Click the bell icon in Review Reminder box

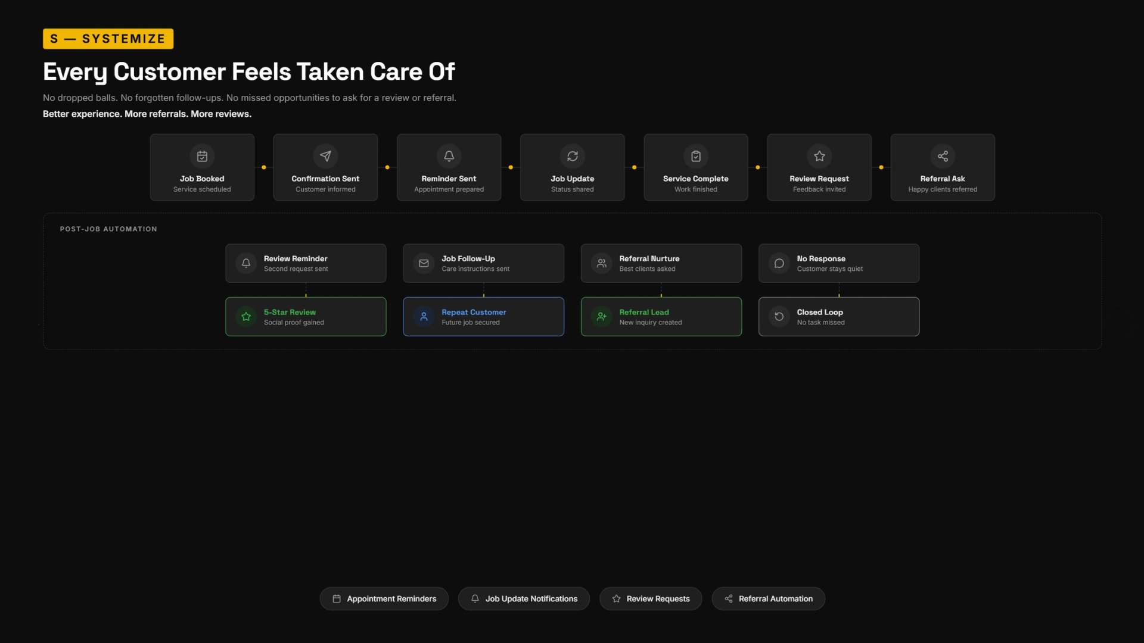pos(246,263)
